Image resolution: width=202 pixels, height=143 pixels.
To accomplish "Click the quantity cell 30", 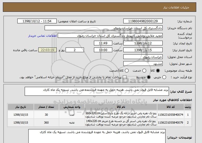I will click(46, 115).
